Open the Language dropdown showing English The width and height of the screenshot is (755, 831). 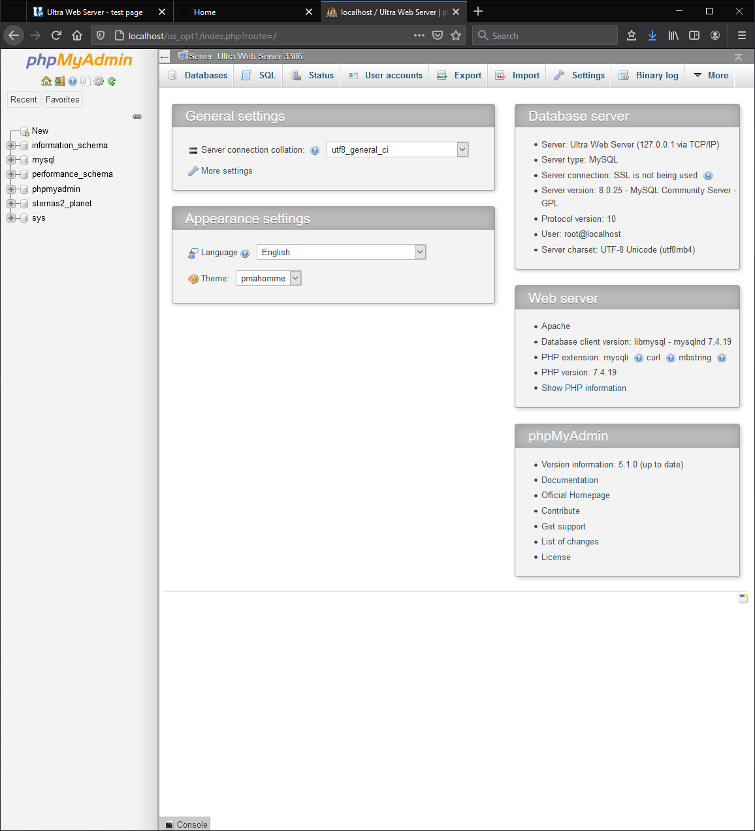pyautogui.click(x=342, y=252)
